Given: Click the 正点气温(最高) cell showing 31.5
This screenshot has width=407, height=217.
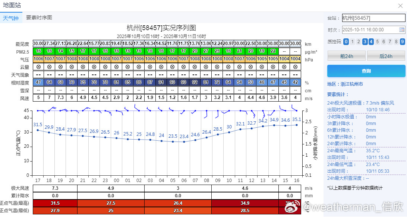Looking at the screenshot, I should pyautogui.click(x=55, y=203).
